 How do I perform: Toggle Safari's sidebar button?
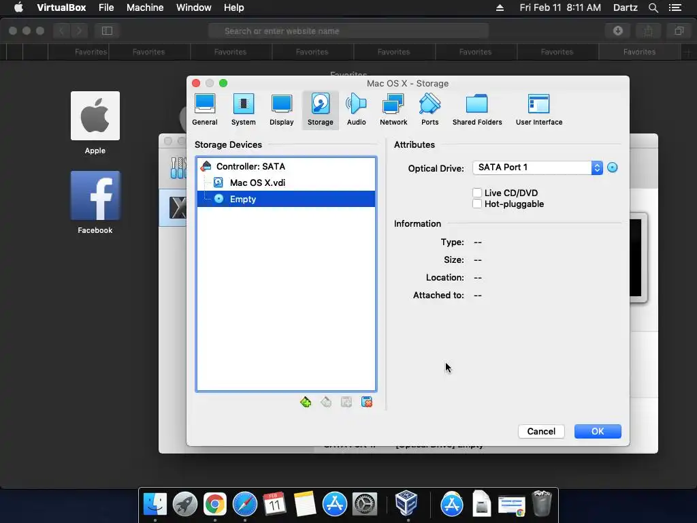[x=107, y=31]
